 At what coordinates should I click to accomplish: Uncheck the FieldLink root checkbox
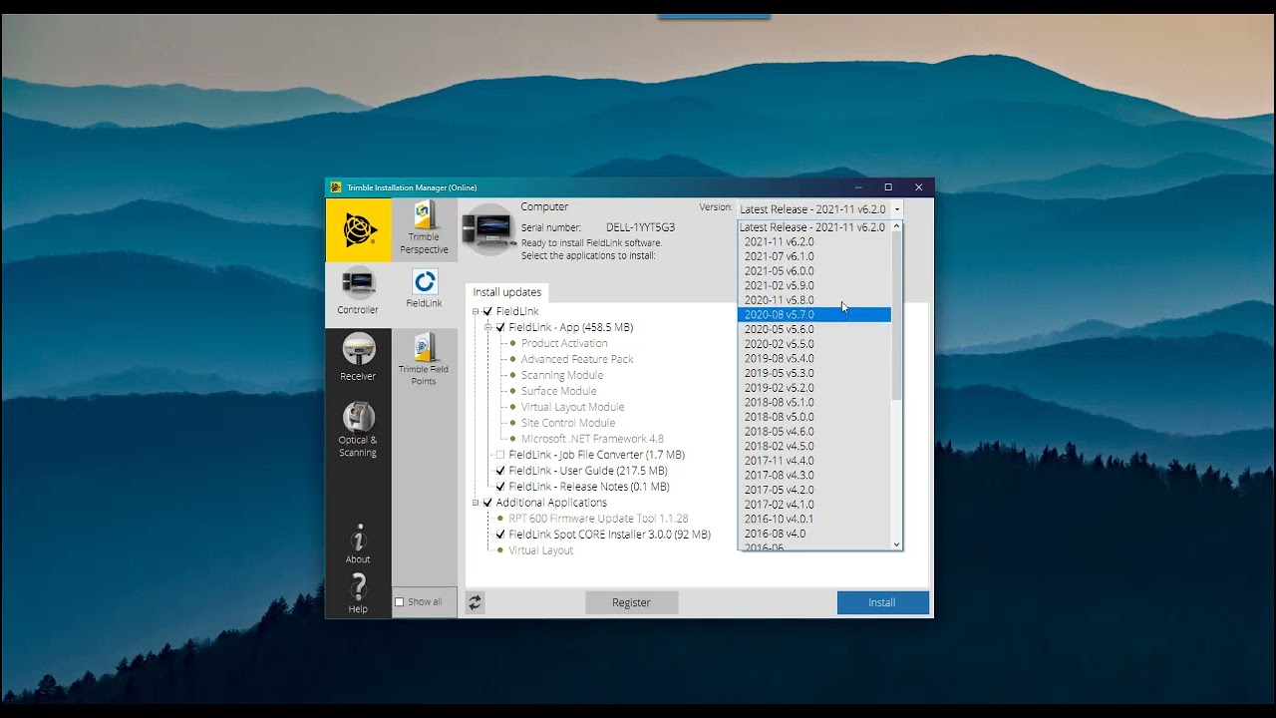(x=487, y=312)
